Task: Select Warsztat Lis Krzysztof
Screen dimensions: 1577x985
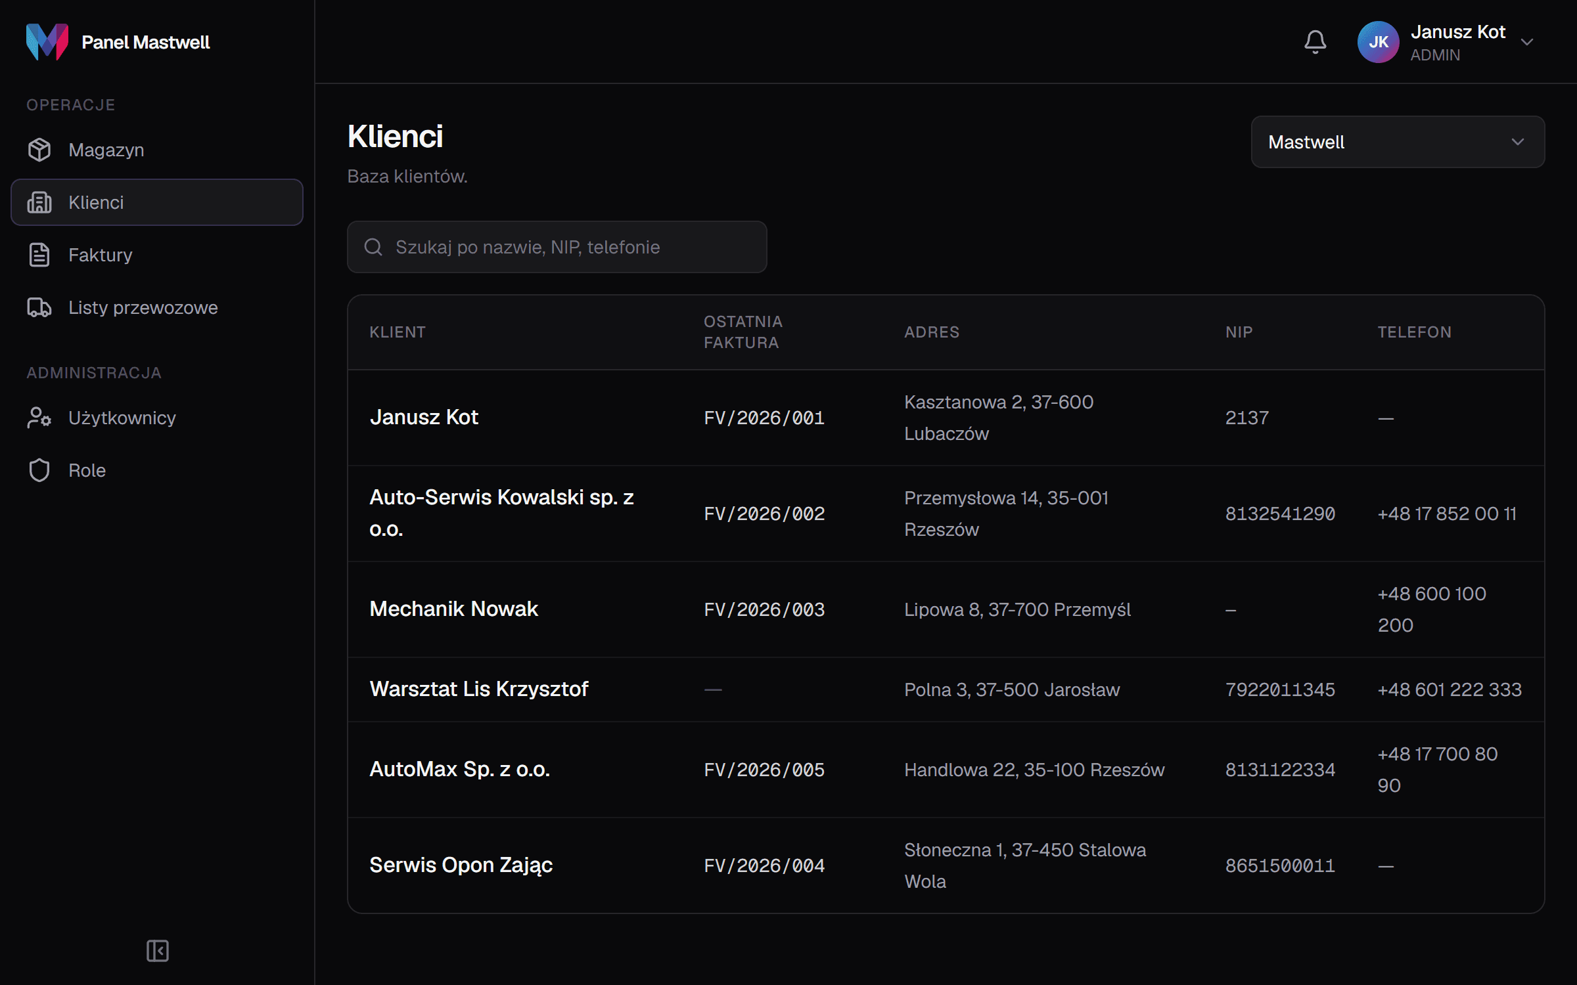Action: 478,689
